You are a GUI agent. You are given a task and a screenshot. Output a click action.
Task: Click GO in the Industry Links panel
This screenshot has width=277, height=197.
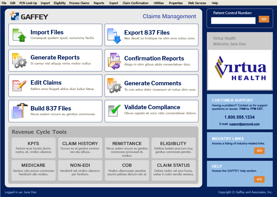pyautogui.click(x=259, y=151)
